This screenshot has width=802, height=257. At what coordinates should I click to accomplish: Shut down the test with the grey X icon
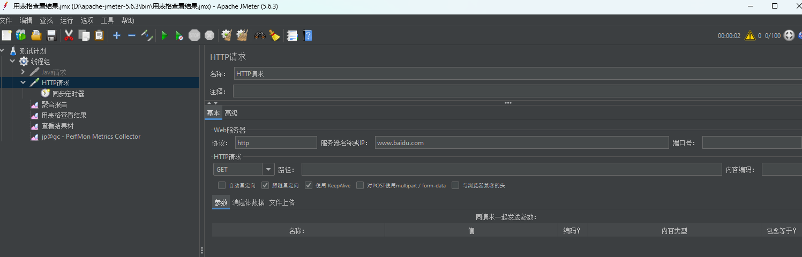click(209, 35)
